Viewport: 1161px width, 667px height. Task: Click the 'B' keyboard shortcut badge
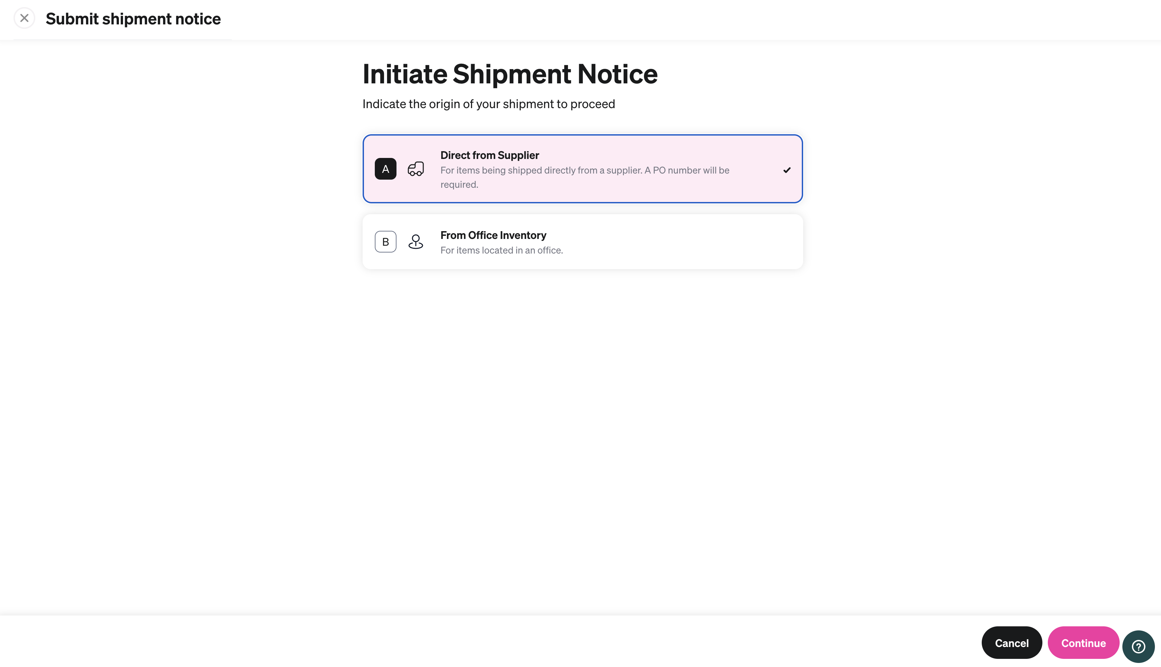[385, 241]
